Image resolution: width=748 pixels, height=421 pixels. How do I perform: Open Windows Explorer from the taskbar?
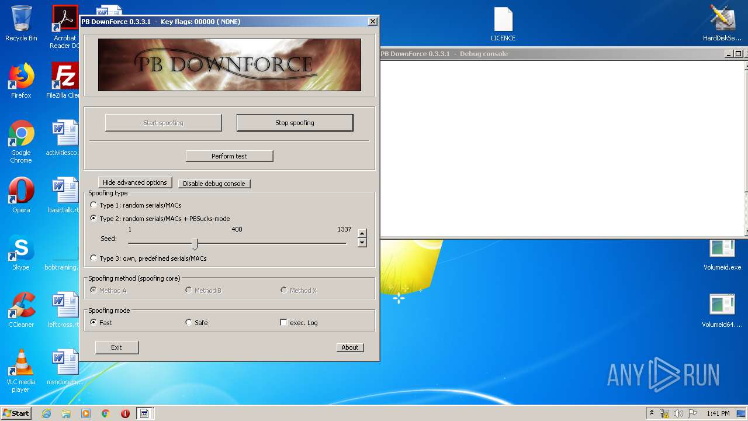coord(66,413)
